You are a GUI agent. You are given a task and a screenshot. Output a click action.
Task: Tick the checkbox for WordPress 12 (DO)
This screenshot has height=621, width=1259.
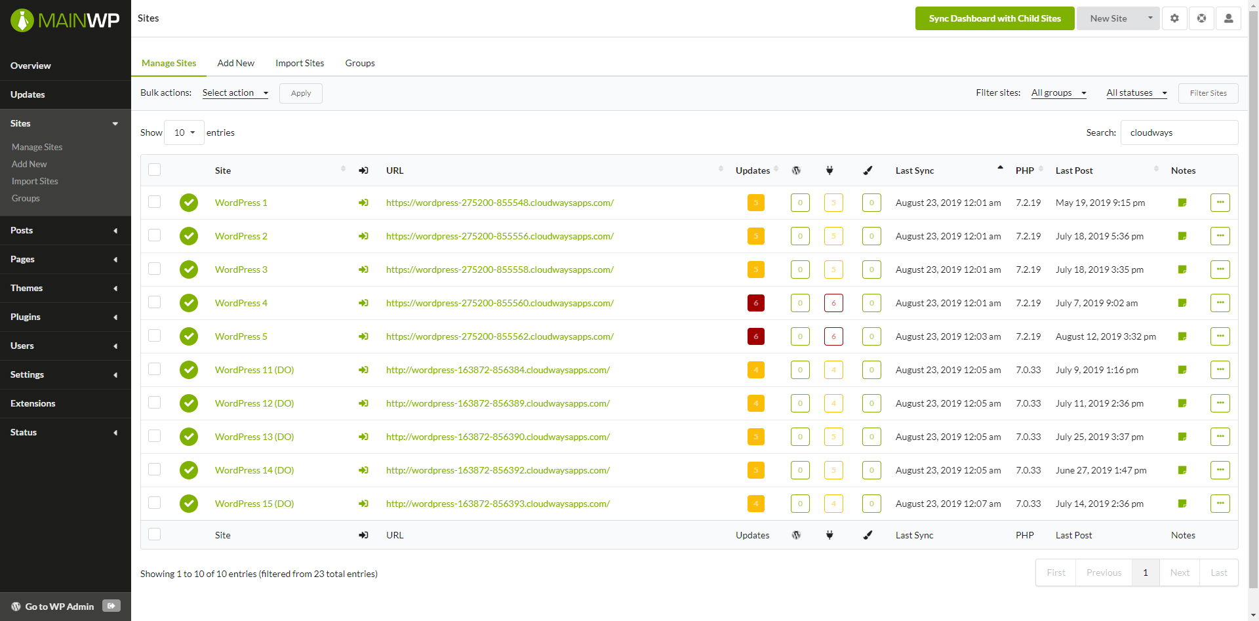155,403
